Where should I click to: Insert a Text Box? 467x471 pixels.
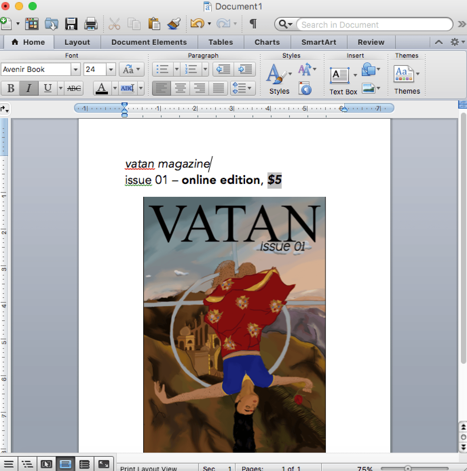tap(340, 76)
